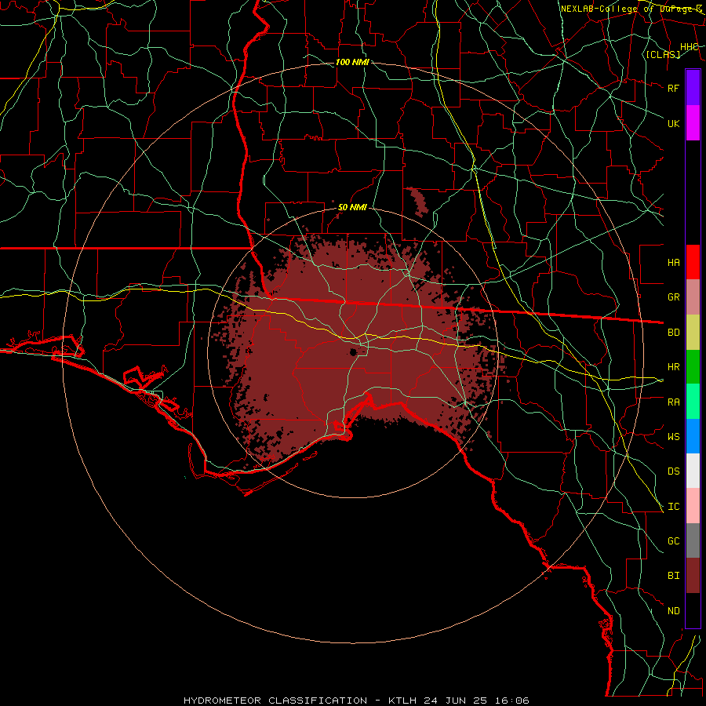The width and height of the screenshot is (706, 706).
Task: Click the GC gray legend swatch
Action: pos(693,540)
